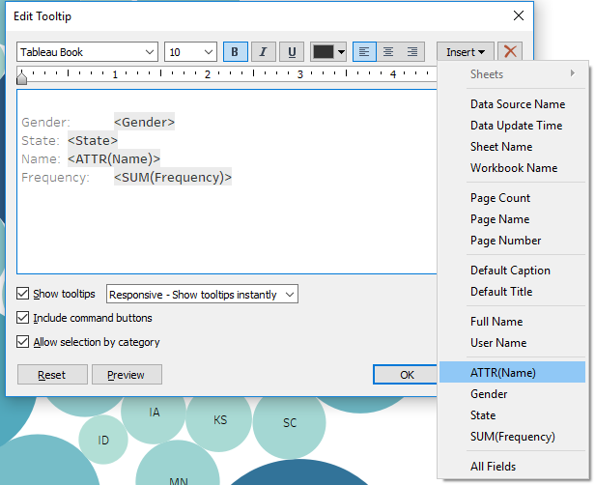This screenshot has width=595, height=485.
Task: Select the ID bubble in chart
Action: point(103,440)
